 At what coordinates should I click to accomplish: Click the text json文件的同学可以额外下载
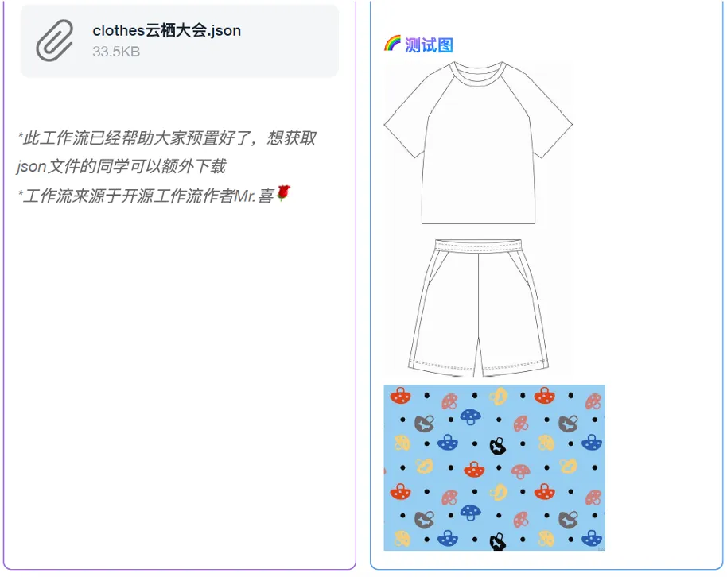point(121,166)
